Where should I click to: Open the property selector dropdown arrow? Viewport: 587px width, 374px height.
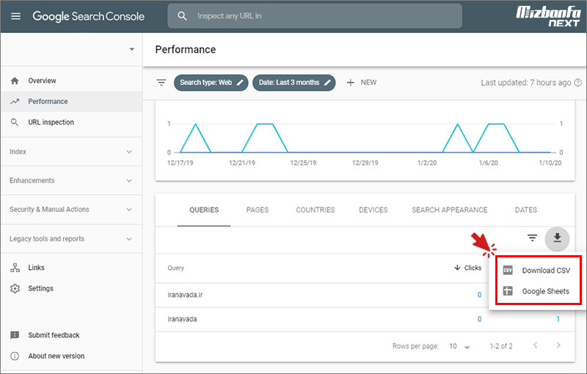[x=132, y=49]
